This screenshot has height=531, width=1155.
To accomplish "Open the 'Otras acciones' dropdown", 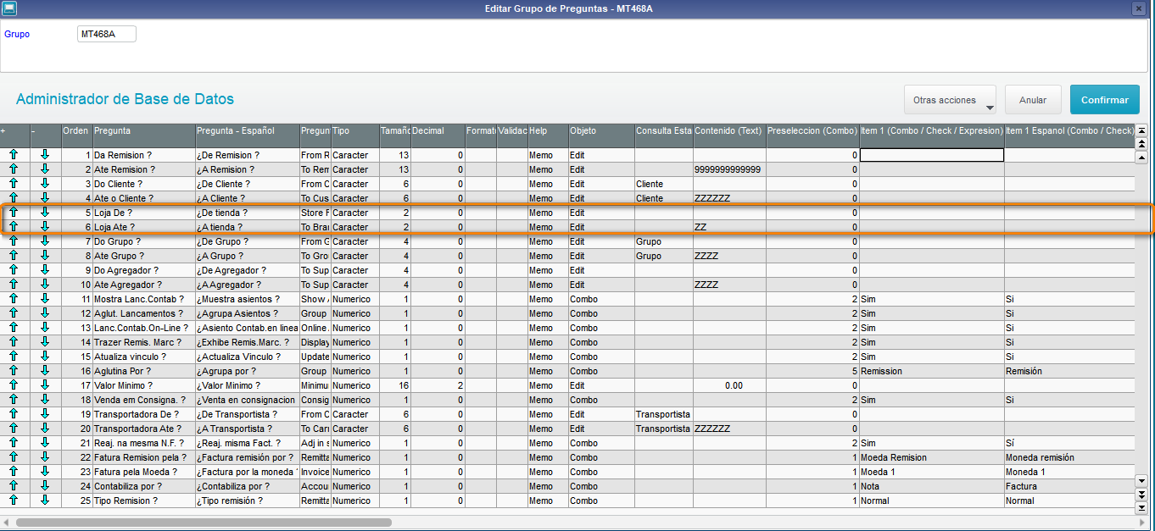I will (x=950, y=100).
